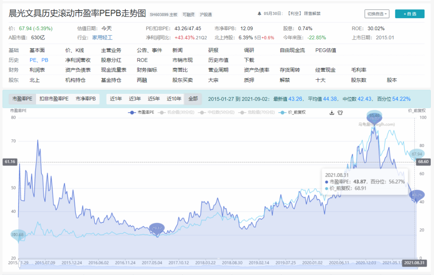Screen dimensions: 434x275
Task: View 研报 research reports
Action: click(x=213, y=50)
